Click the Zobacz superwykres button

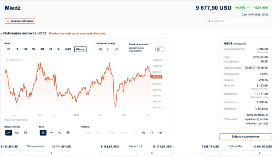[245, 137]
